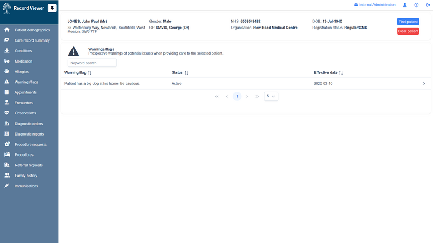Click the Find patient button
This screenshot has height=243, width=433.
click(x=408, y=22)
